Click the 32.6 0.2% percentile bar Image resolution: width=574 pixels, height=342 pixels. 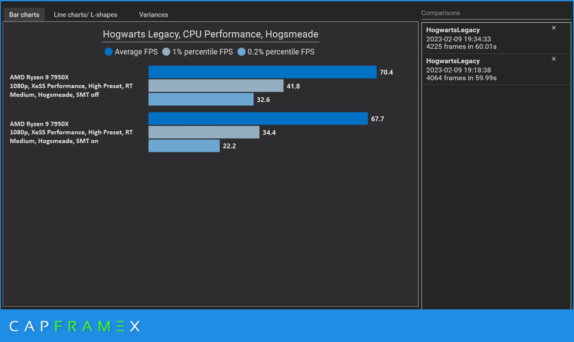pyautogui.click(x=201, y=100)
